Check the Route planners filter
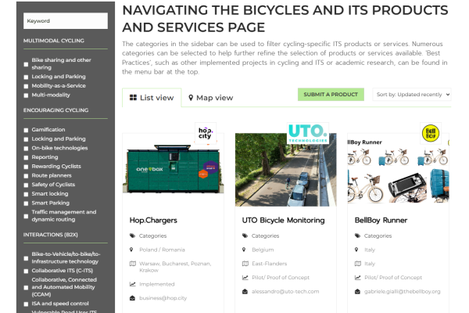469x313 pixels. (27, 175)
